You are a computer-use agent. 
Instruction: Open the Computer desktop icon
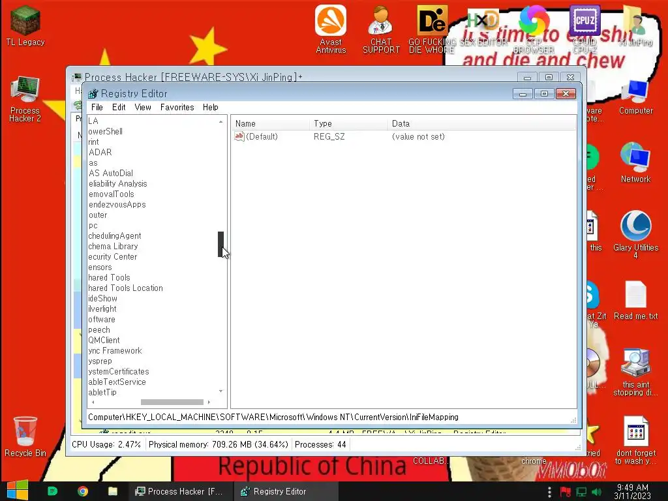[x=635, y=97]
